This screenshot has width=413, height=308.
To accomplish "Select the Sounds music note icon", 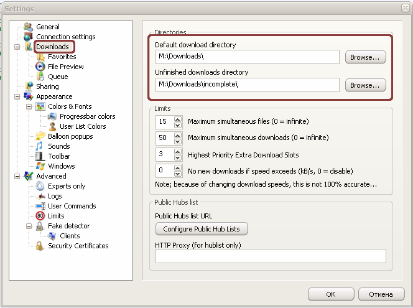I will 40,146.
